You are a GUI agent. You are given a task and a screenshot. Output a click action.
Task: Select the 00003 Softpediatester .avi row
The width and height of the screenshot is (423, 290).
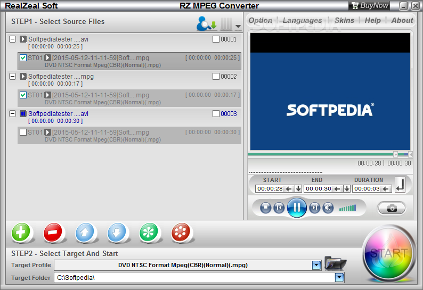(124, 117)
